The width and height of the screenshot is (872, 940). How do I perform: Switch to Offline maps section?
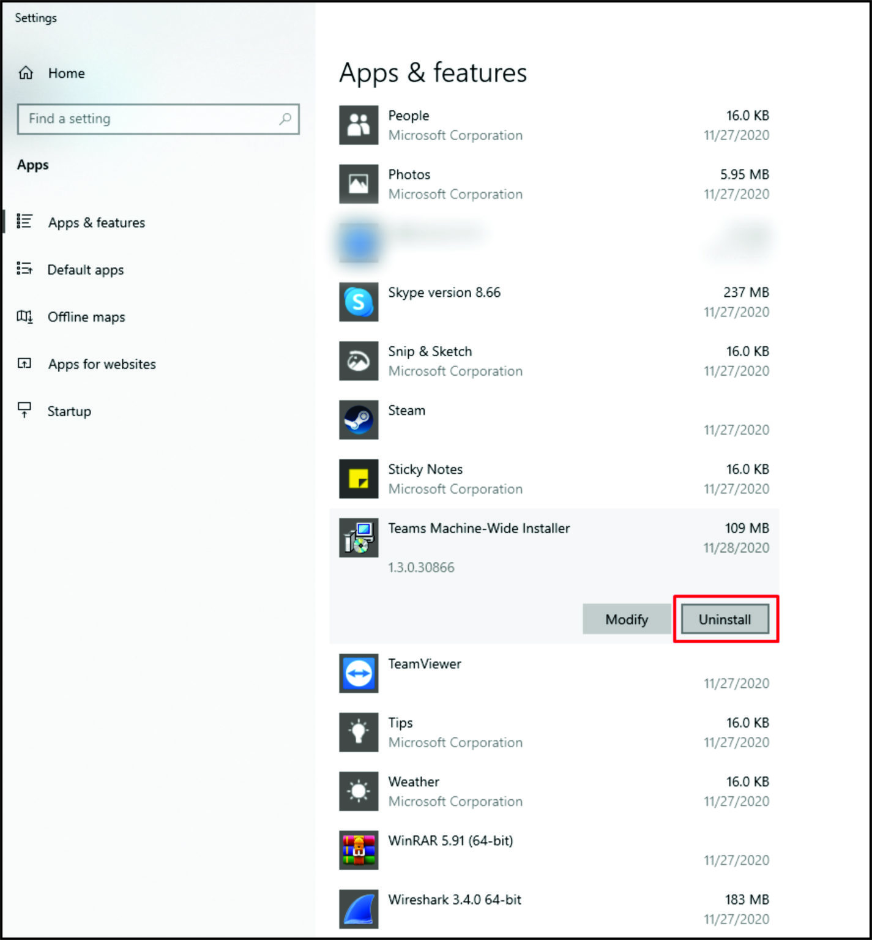coord(85,316)
